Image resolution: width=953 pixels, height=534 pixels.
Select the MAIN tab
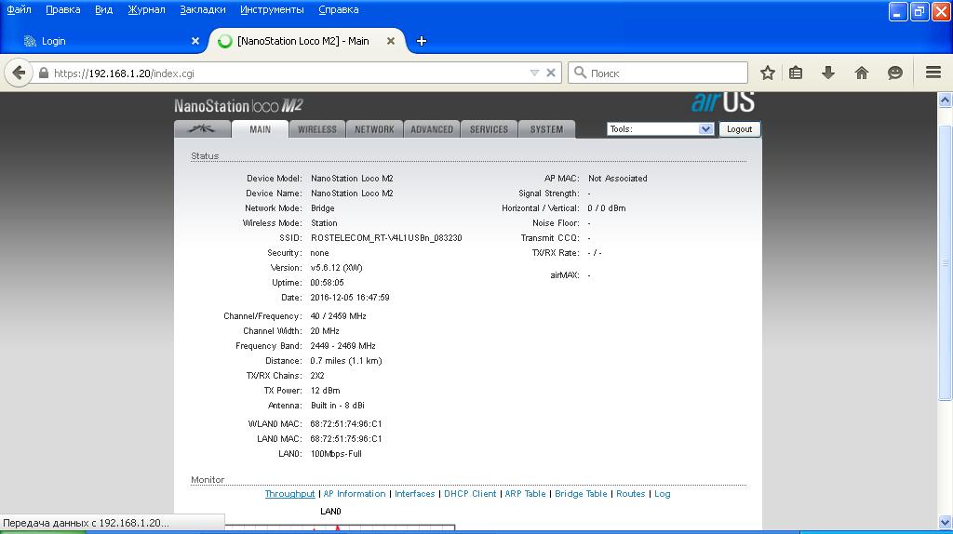click(261, 129)
